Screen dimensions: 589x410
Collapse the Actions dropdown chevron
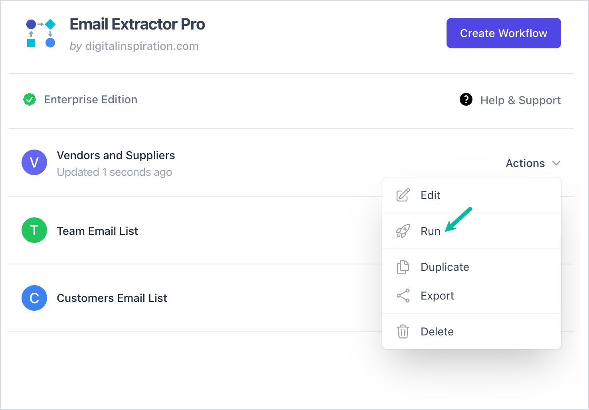pos(556,163)
